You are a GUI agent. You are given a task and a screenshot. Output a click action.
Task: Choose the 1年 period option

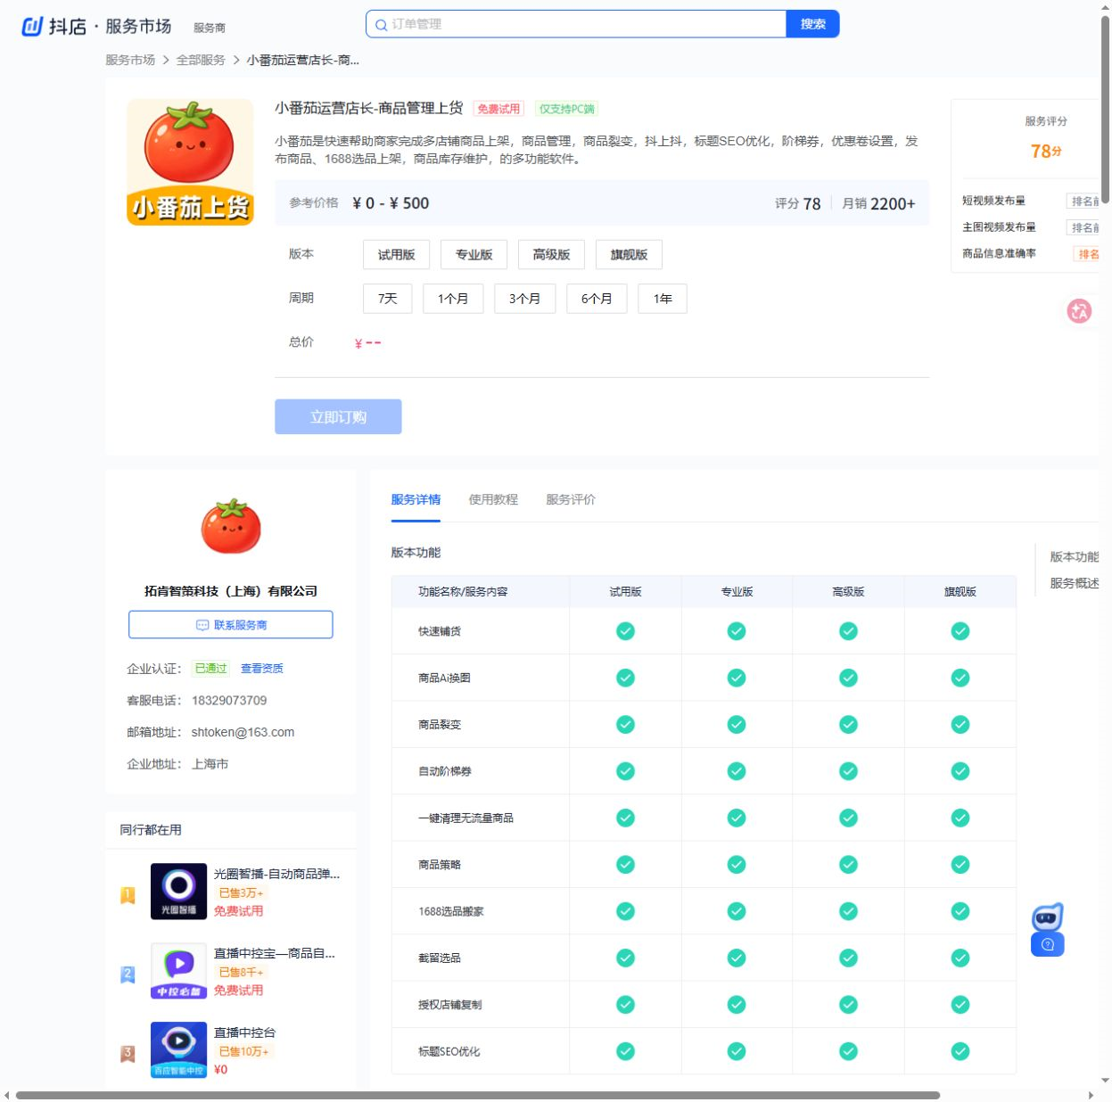[663, 299]
